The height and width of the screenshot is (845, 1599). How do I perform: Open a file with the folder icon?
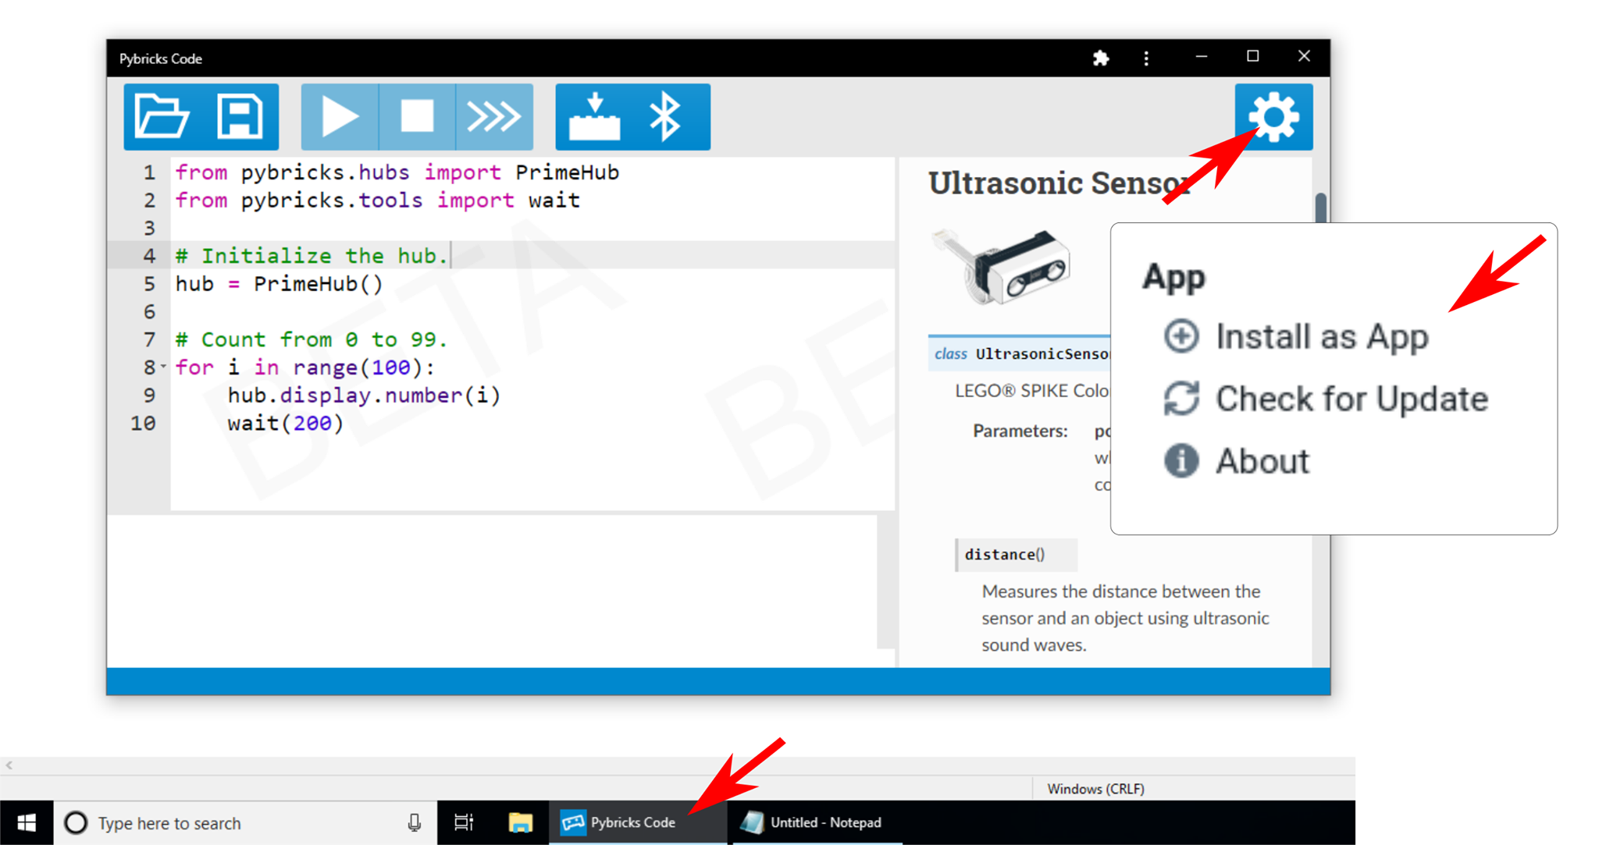pos(162,117)
